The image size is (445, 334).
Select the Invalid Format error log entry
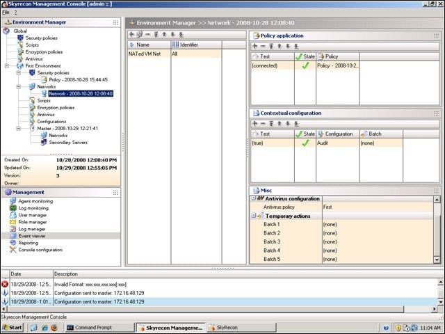[219, 285]
